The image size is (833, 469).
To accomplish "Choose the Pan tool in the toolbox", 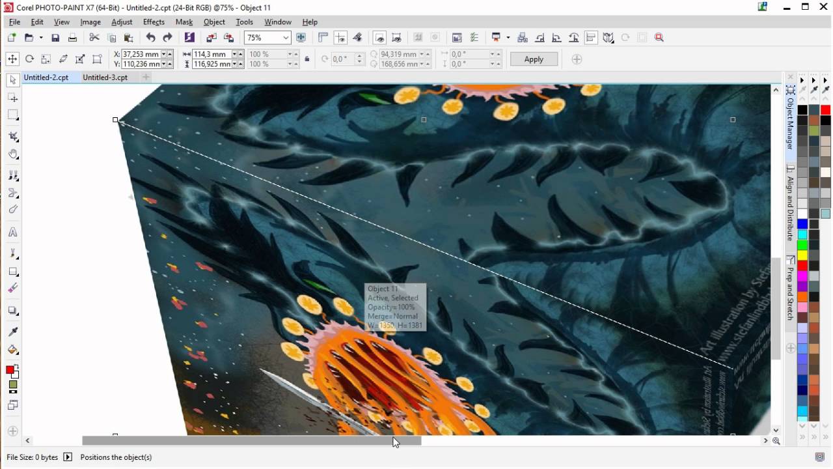I will [12, 154].
